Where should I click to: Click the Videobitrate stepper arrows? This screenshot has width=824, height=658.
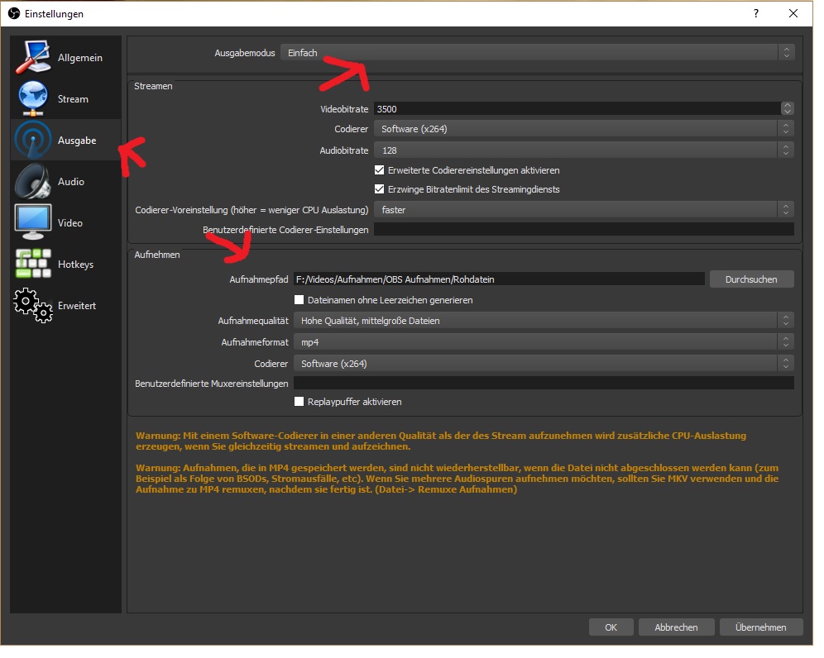(x=787, y=108)
